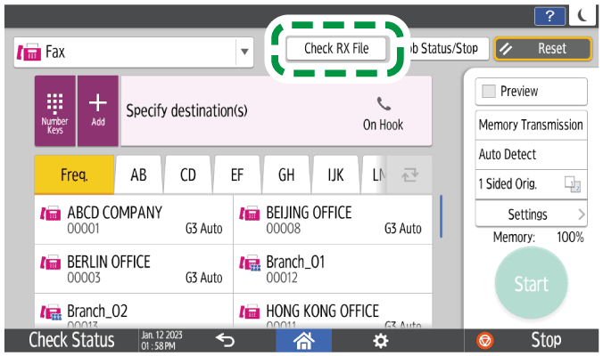Open the help question mark icon
Image resolution: width=603 pixels, height=356 pixels.
pos(549,15)
